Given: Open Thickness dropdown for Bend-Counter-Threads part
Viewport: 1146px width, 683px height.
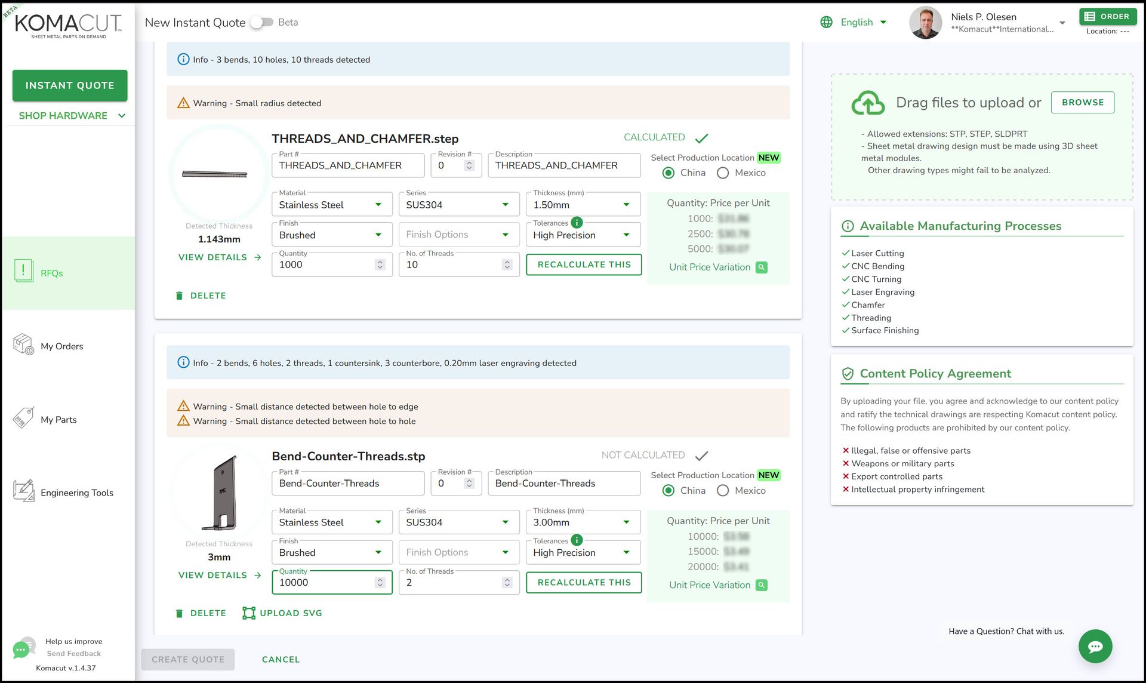Looking at the screenshot, I should click(x=583, y=522).
